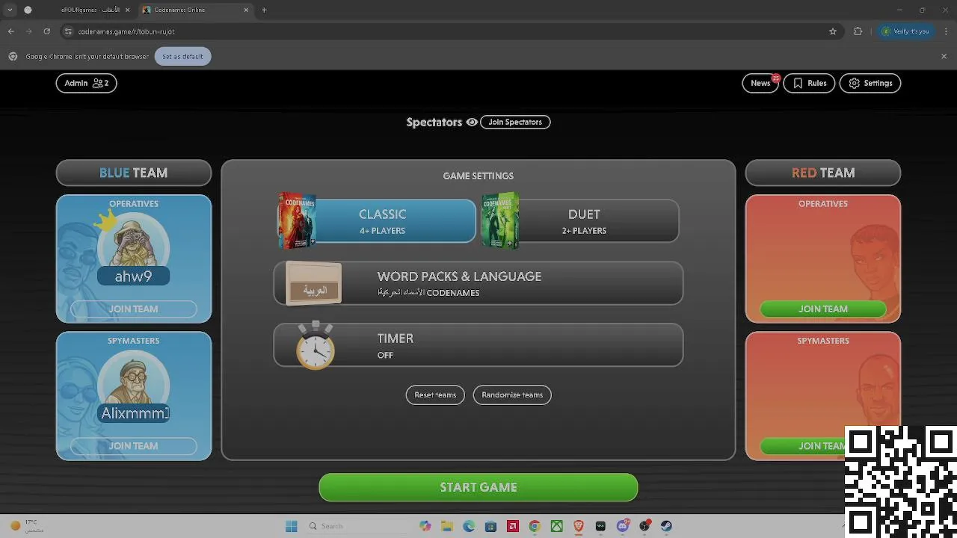
Task: Click Verify it's you profile chip
Action: tap(905, 31)
